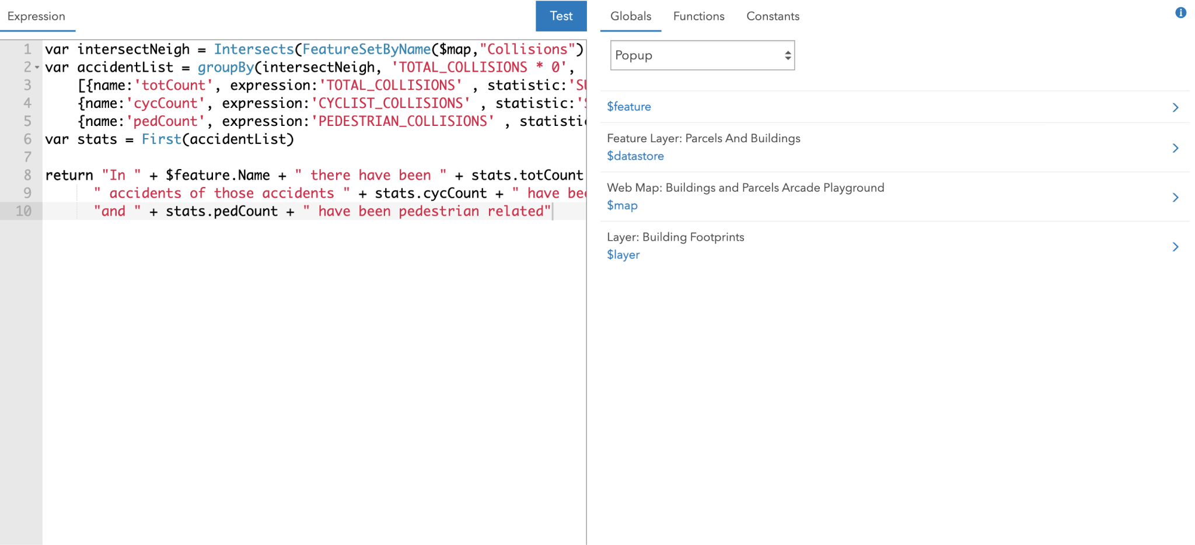Collapse code fold arrow on line 2
This screenshot has height=545, width=1195.
37,68
